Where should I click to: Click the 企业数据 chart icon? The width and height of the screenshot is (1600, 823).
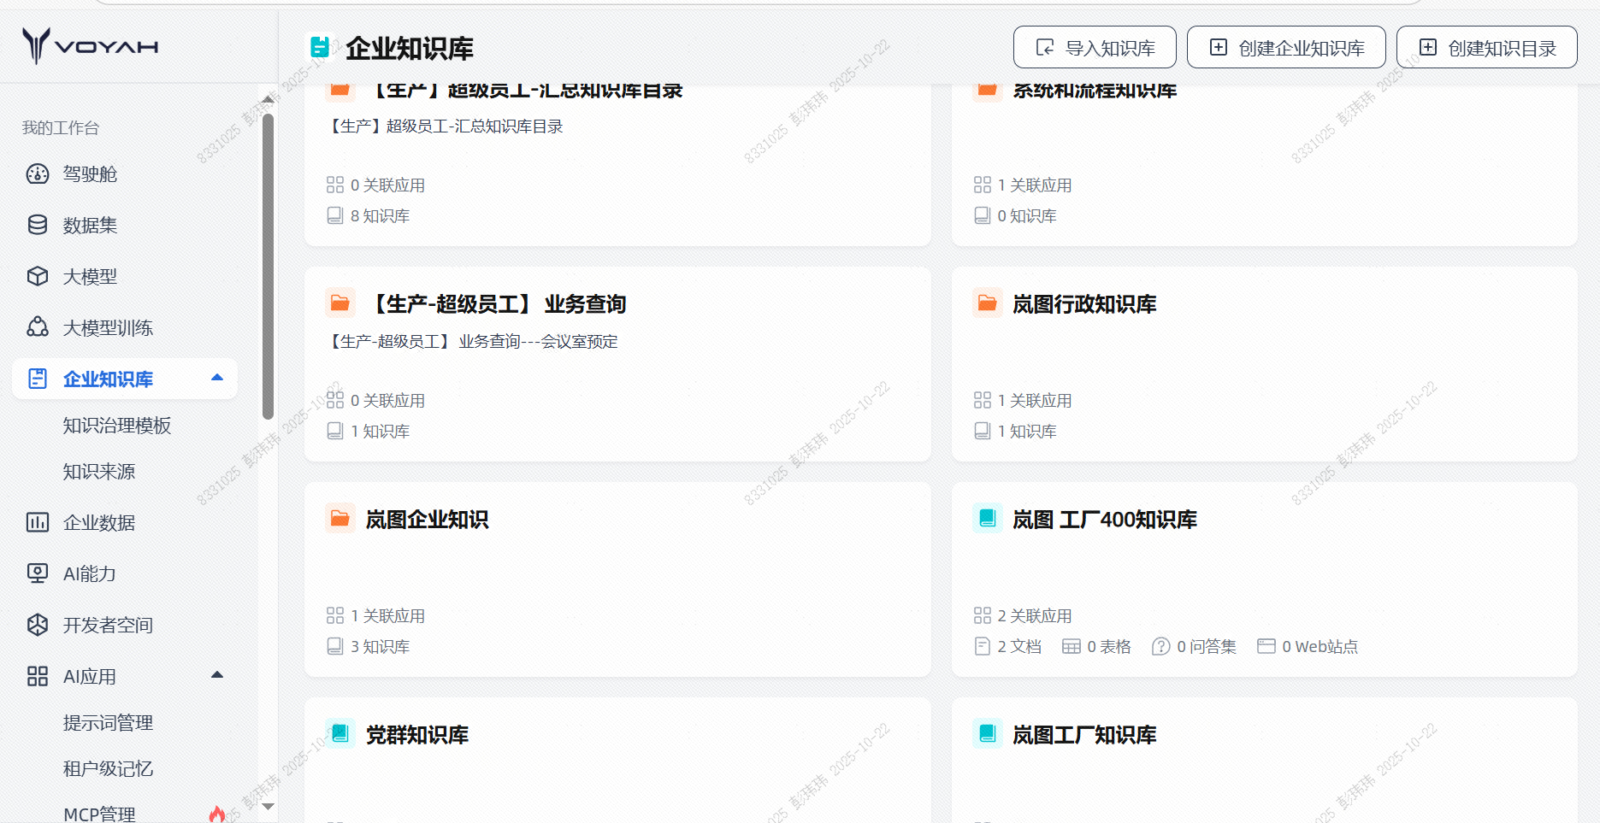click(38, 523)
